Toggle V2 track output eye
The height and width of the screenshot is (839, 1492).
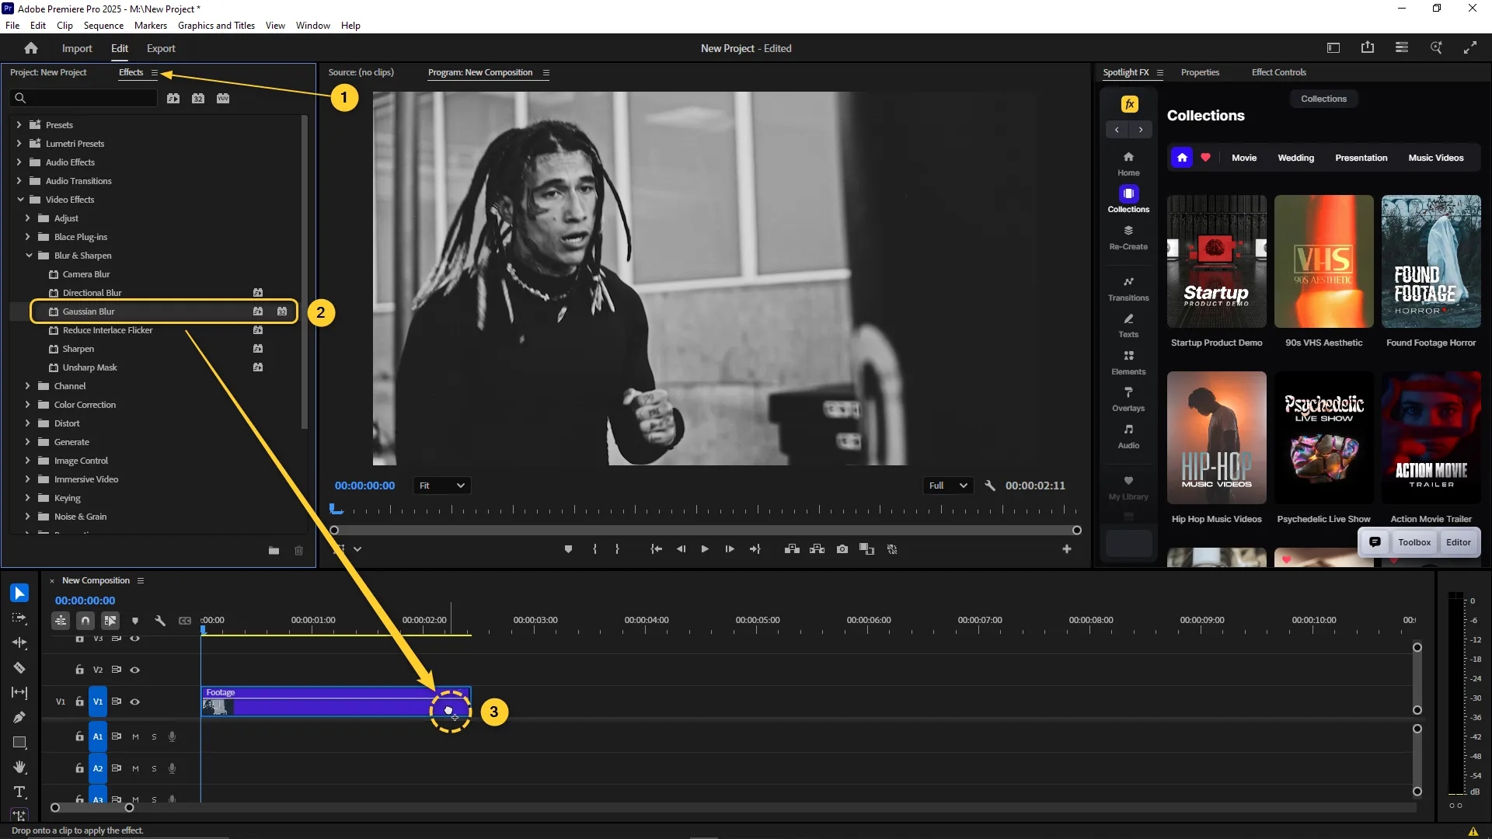coord(135,670)
